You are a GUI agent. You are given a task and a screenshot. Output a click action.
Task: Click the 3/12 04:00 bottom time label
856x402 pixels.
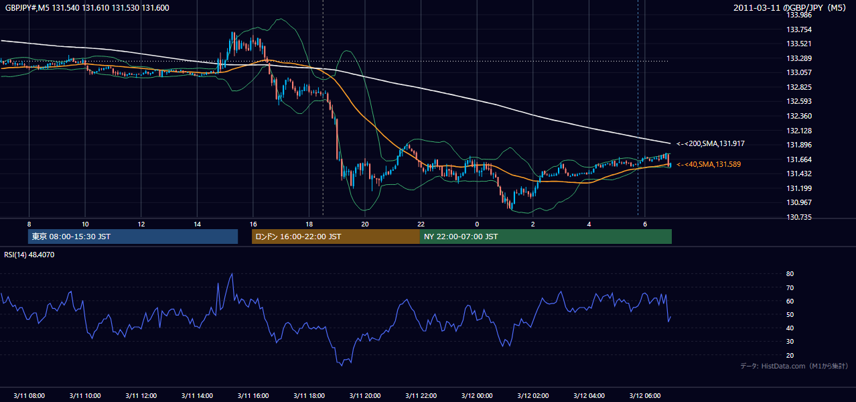[589, 395]
